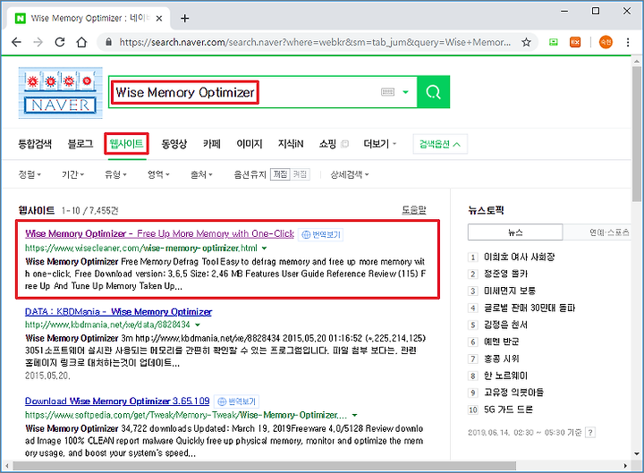The image size is (644, 473).
Task: Click the Naver favicon on the browser tab
Action: [x=20, y=18]
